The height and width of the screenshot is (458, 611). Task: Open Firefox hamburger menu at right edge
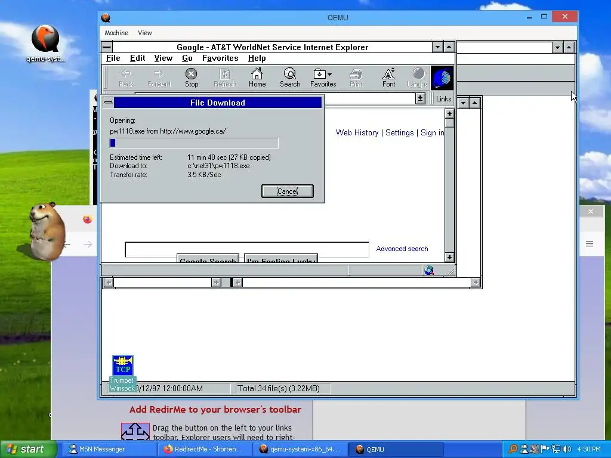click(x=590, y=244)
